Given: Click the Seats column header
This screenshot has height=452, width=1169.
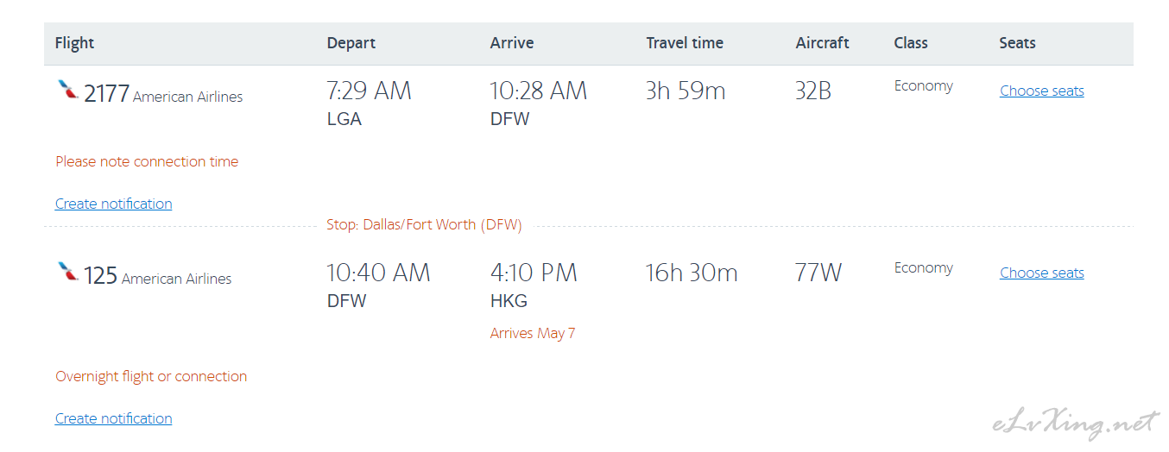Looking at the screenshot, I should tap(1017, 43).
